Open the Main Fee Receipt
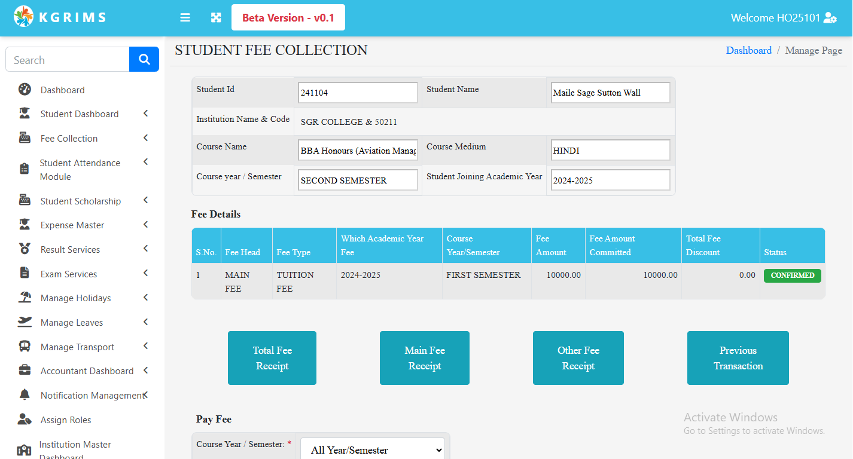The image size is (853, 459). point(424,358)
